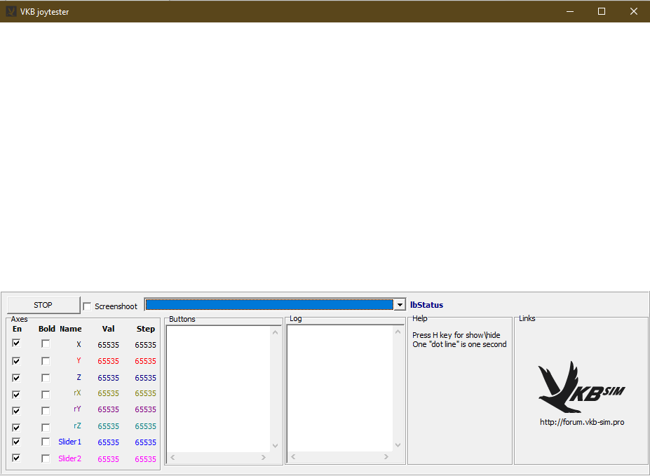Viewport: 650px width, 476px height.
Task: Open the blue device dropdown arrow
Action: [400, 305]
